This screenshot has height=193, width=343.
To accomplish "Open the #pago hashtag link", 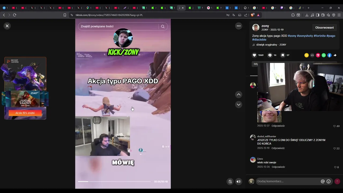I will (331, 36).
